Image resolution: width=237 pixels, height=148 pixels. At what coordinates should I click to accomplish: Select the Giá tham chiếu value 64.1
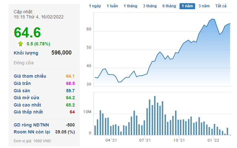point(70,76)
